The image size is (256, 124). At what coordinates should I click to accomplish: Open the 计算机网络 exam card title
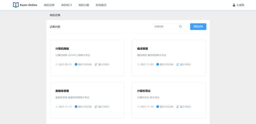pyautogui.click(x=62, y=49)
